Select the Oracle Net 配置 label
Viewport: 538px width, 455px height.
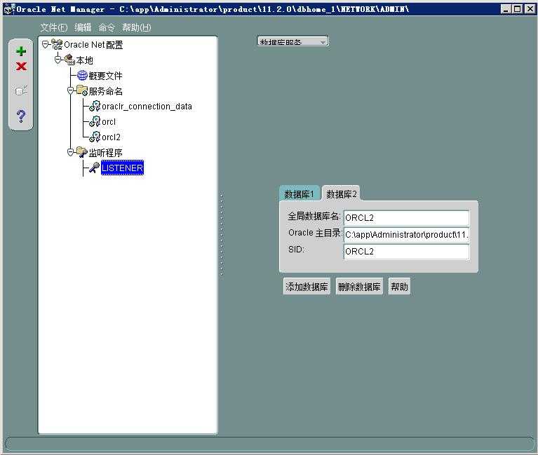pos(93,45)
